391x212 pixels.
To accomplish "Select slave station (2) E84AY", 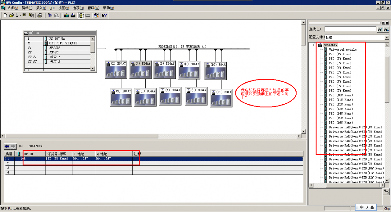I will click(x=116, y=70).
